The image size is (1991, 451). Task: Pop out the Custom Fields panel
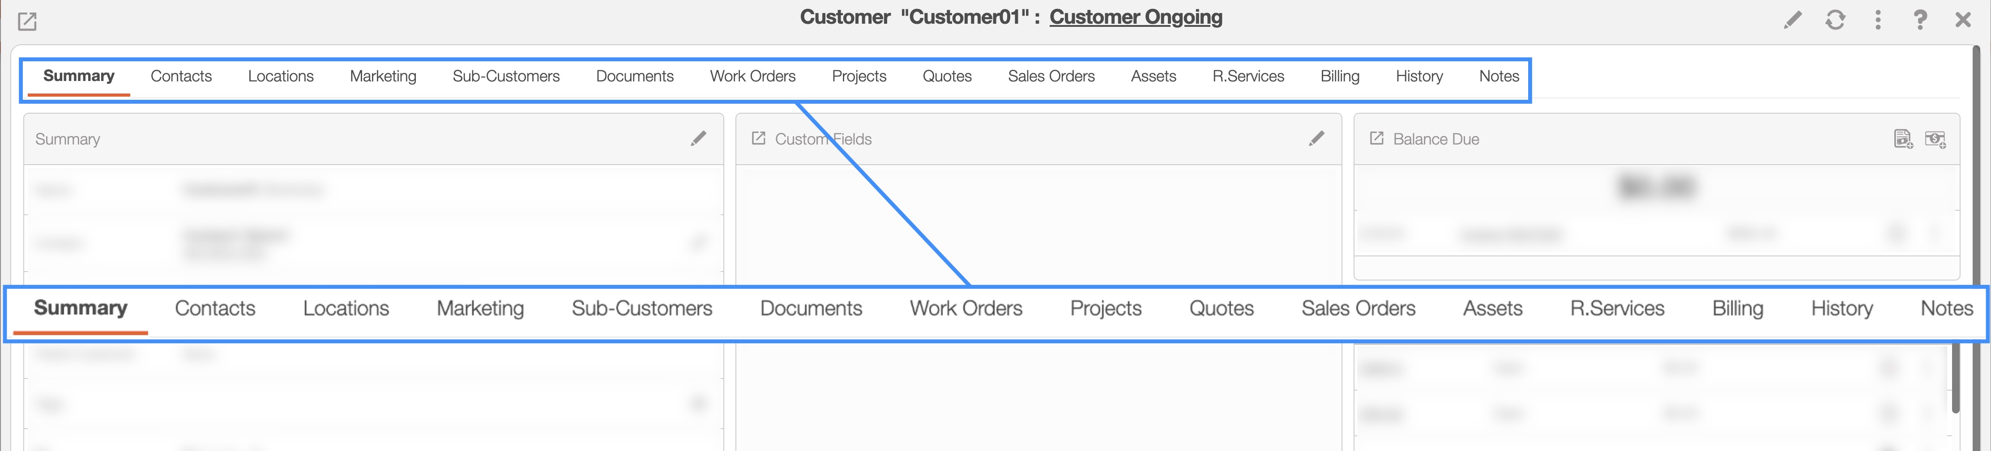tap(758, 139)
